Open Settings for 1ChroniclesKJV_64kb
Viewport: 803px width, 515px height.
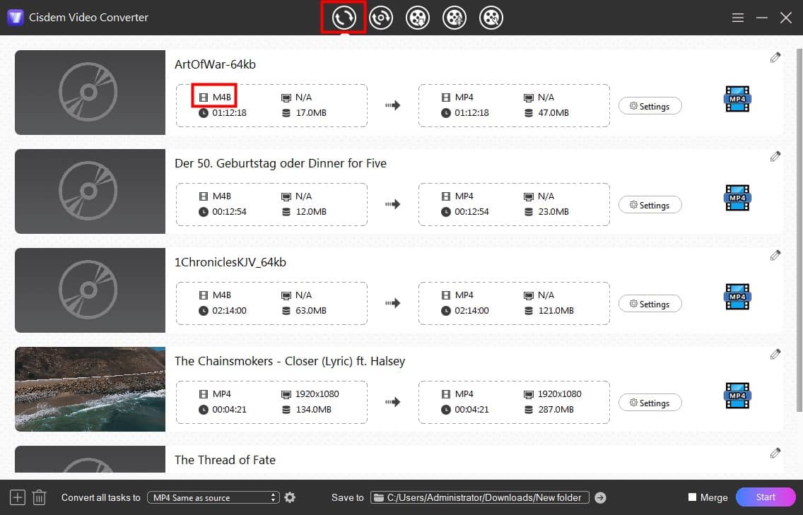(x=650, y=304)
